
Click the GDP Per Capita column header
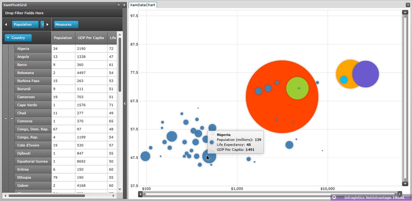(91, 38)
